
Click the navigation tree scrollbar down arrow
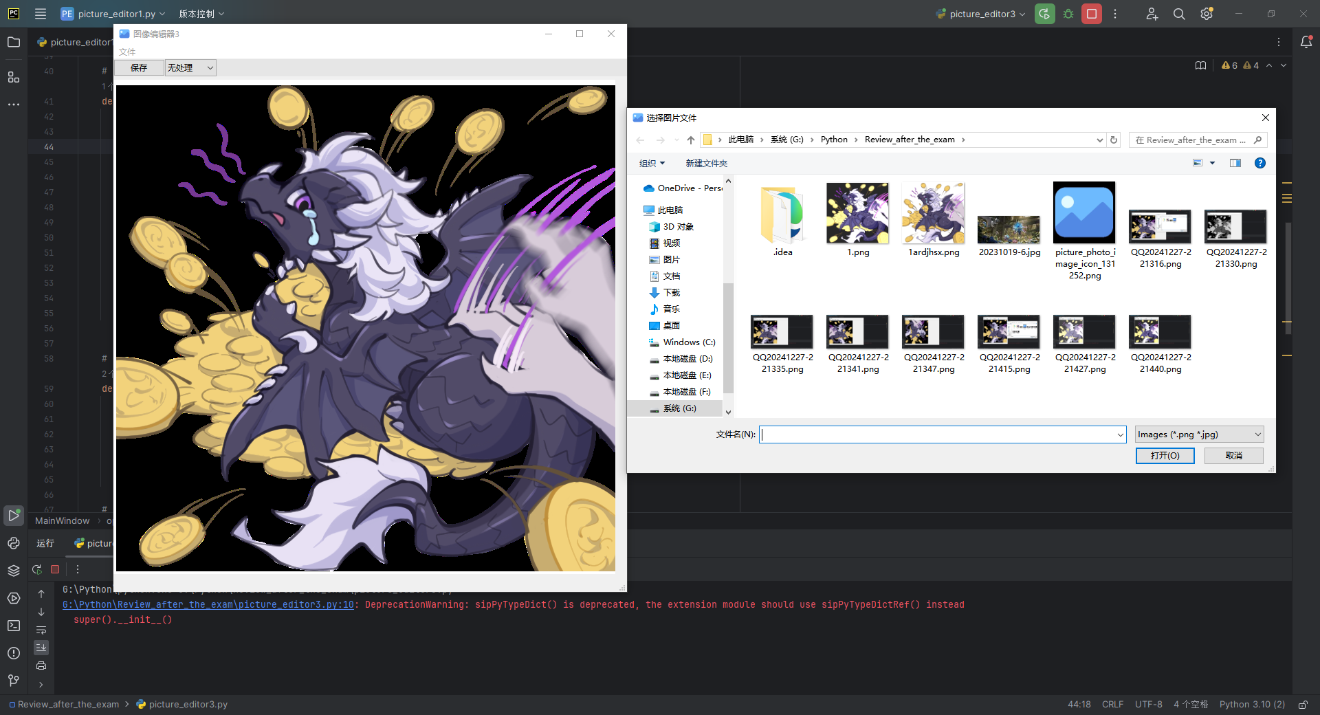728,412
